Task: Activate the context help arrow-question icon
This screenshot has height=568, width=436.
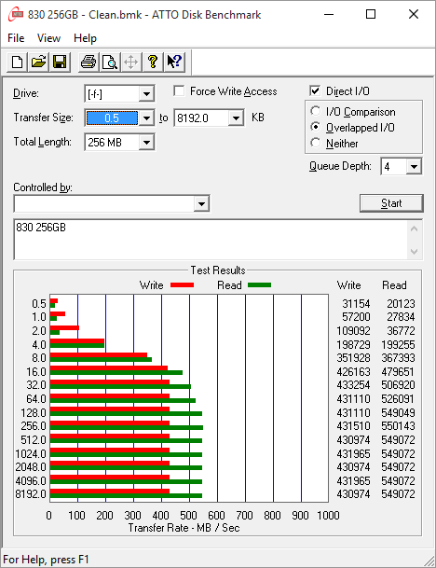Action: [x=174, y=62]
